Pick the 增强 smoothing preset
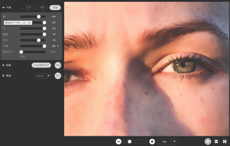 point(55,7)
